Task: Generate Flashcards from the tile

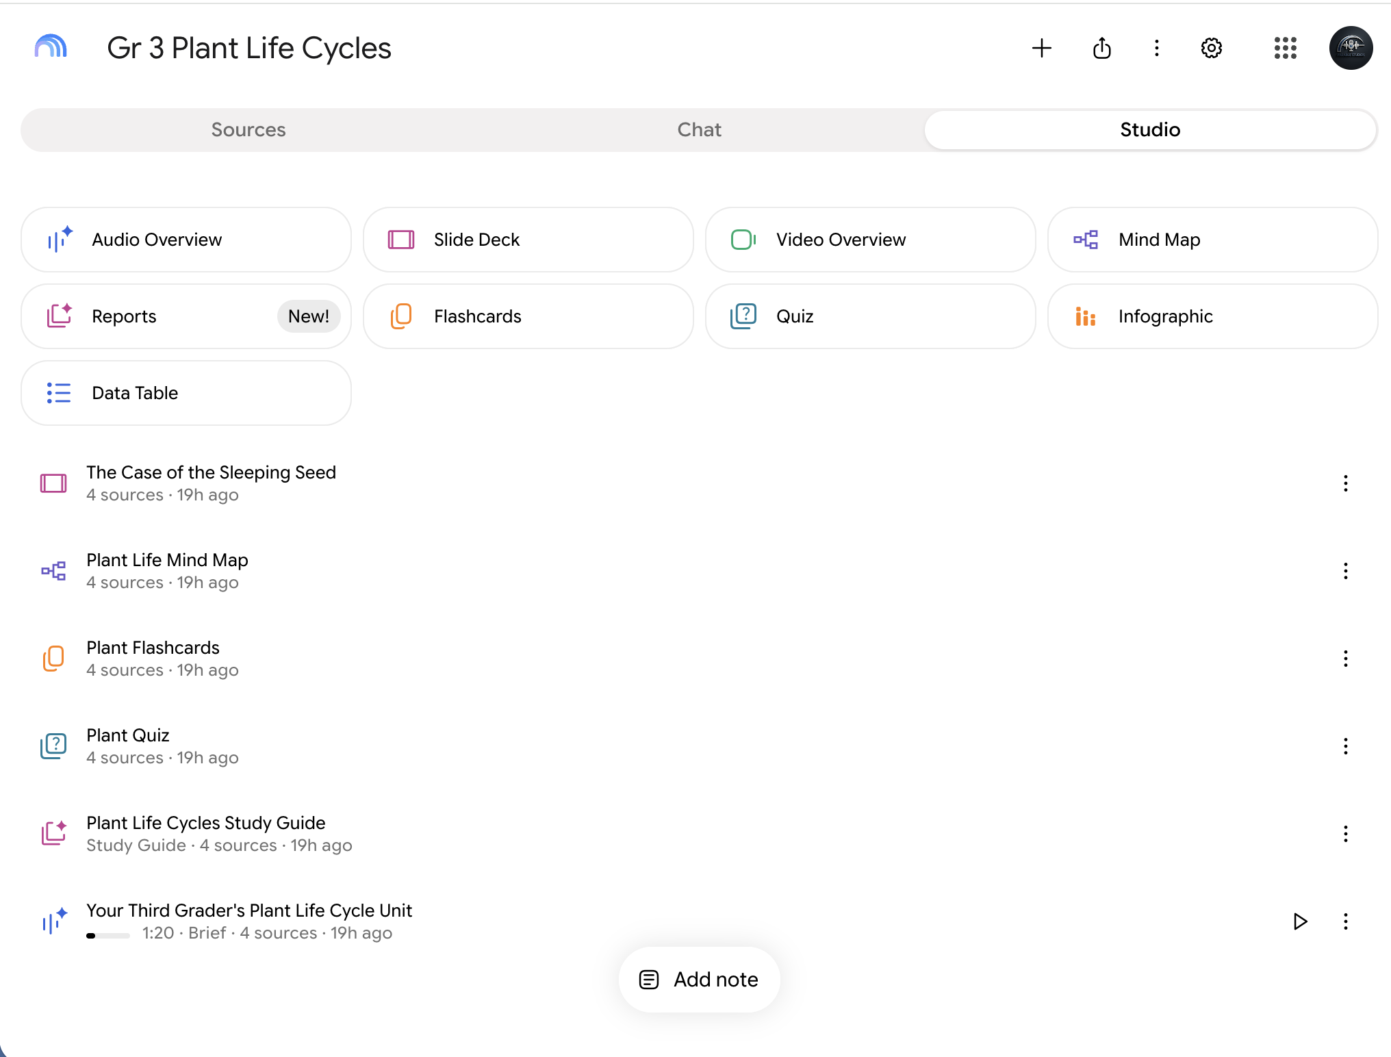Action: pos(528,316)
